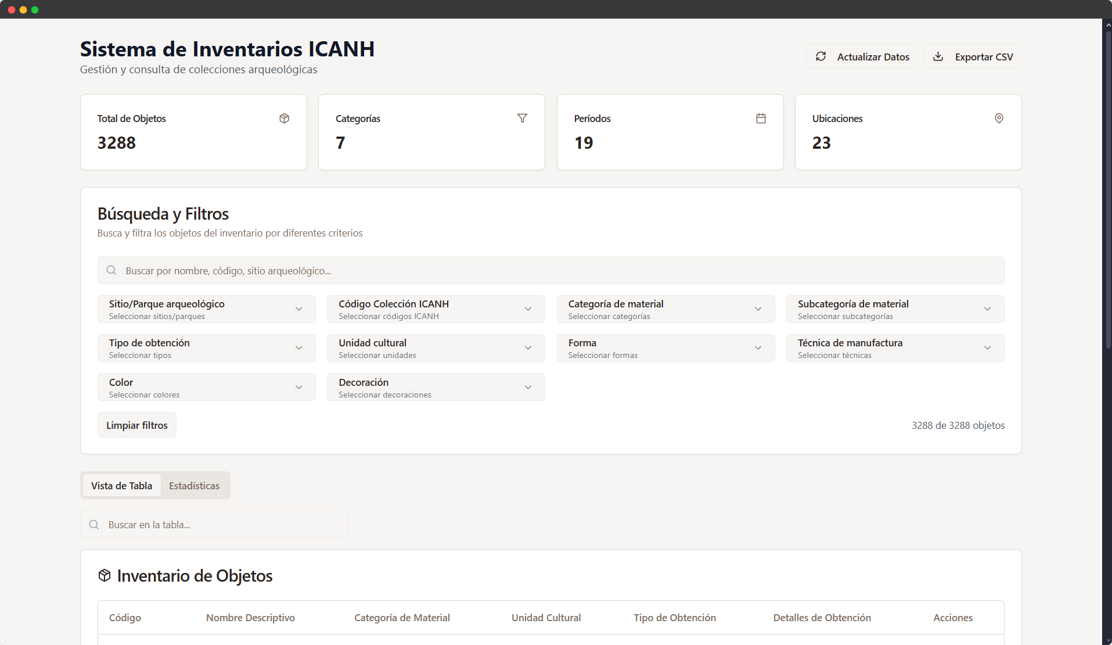The image size is (1112, 645).
Task: Click the calendar icon on Períodos card
Action: point(761,118)
